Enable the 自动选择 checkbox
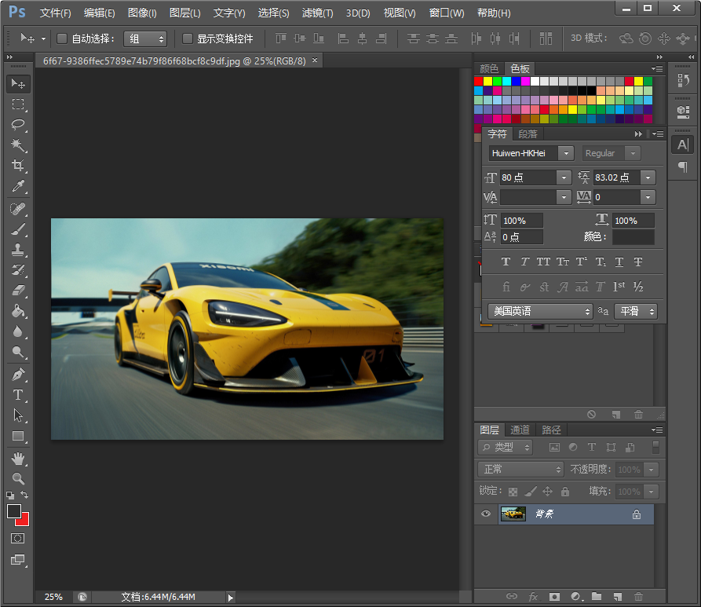 pos(63,38)
